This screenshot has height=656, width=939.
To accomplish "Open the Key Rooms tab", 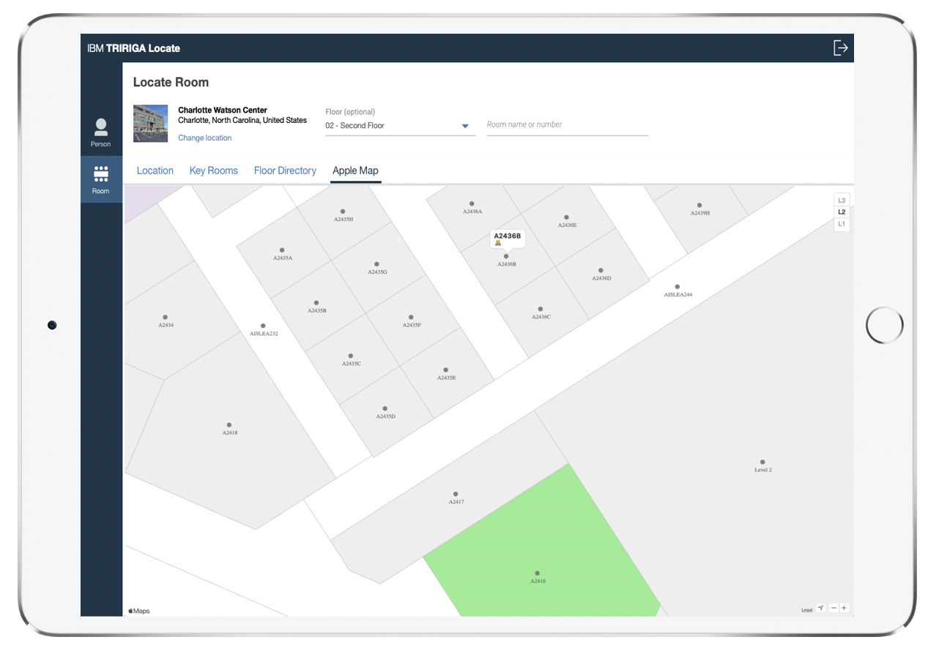I will (x=214, y=171).
